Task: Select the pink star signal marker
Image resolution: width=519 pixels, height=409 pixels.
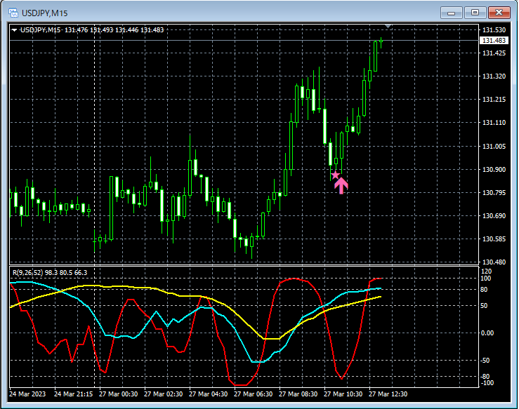Action: click(x=335, y=175)
